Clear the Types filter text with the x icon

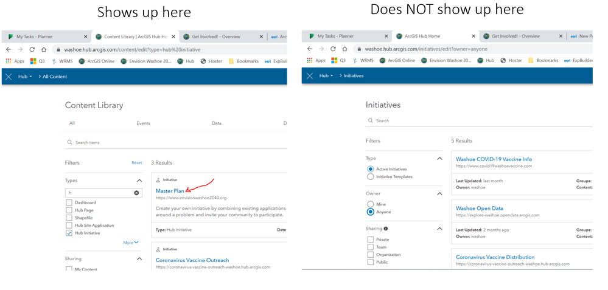(x=136, y=193)
